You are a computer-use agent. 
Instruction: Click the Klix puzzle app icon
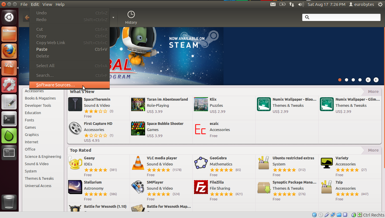tap(201, 104)
